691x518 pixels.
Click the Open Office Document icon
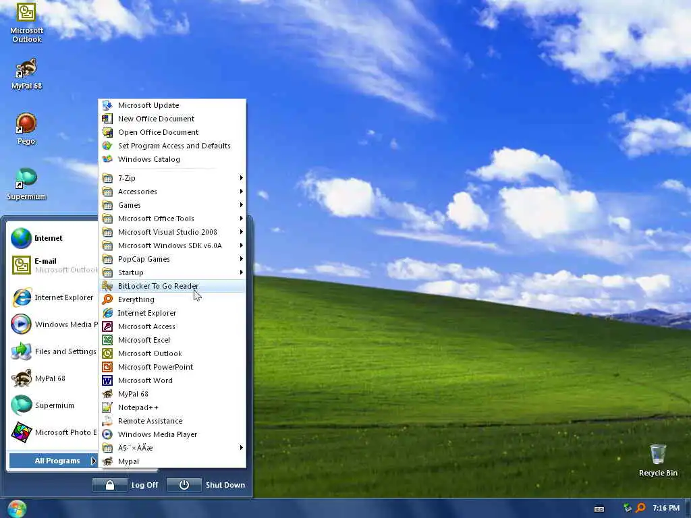point(107,132)
